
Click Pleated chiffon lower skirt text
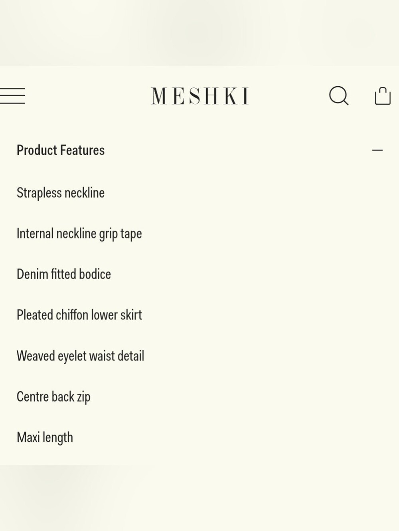[x=79, y=315]
